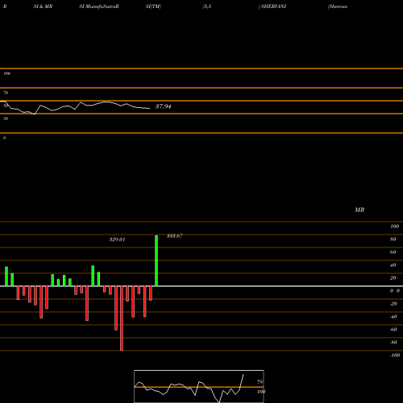Open the mini RSI thumbnail chart
Image resolution: width=403 pixels, height=403 pixels.
[x=199, y=386]
